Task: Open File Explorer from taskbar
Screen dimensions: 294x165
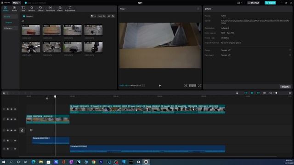Action: pyautogui.click(x=41, y=162)
